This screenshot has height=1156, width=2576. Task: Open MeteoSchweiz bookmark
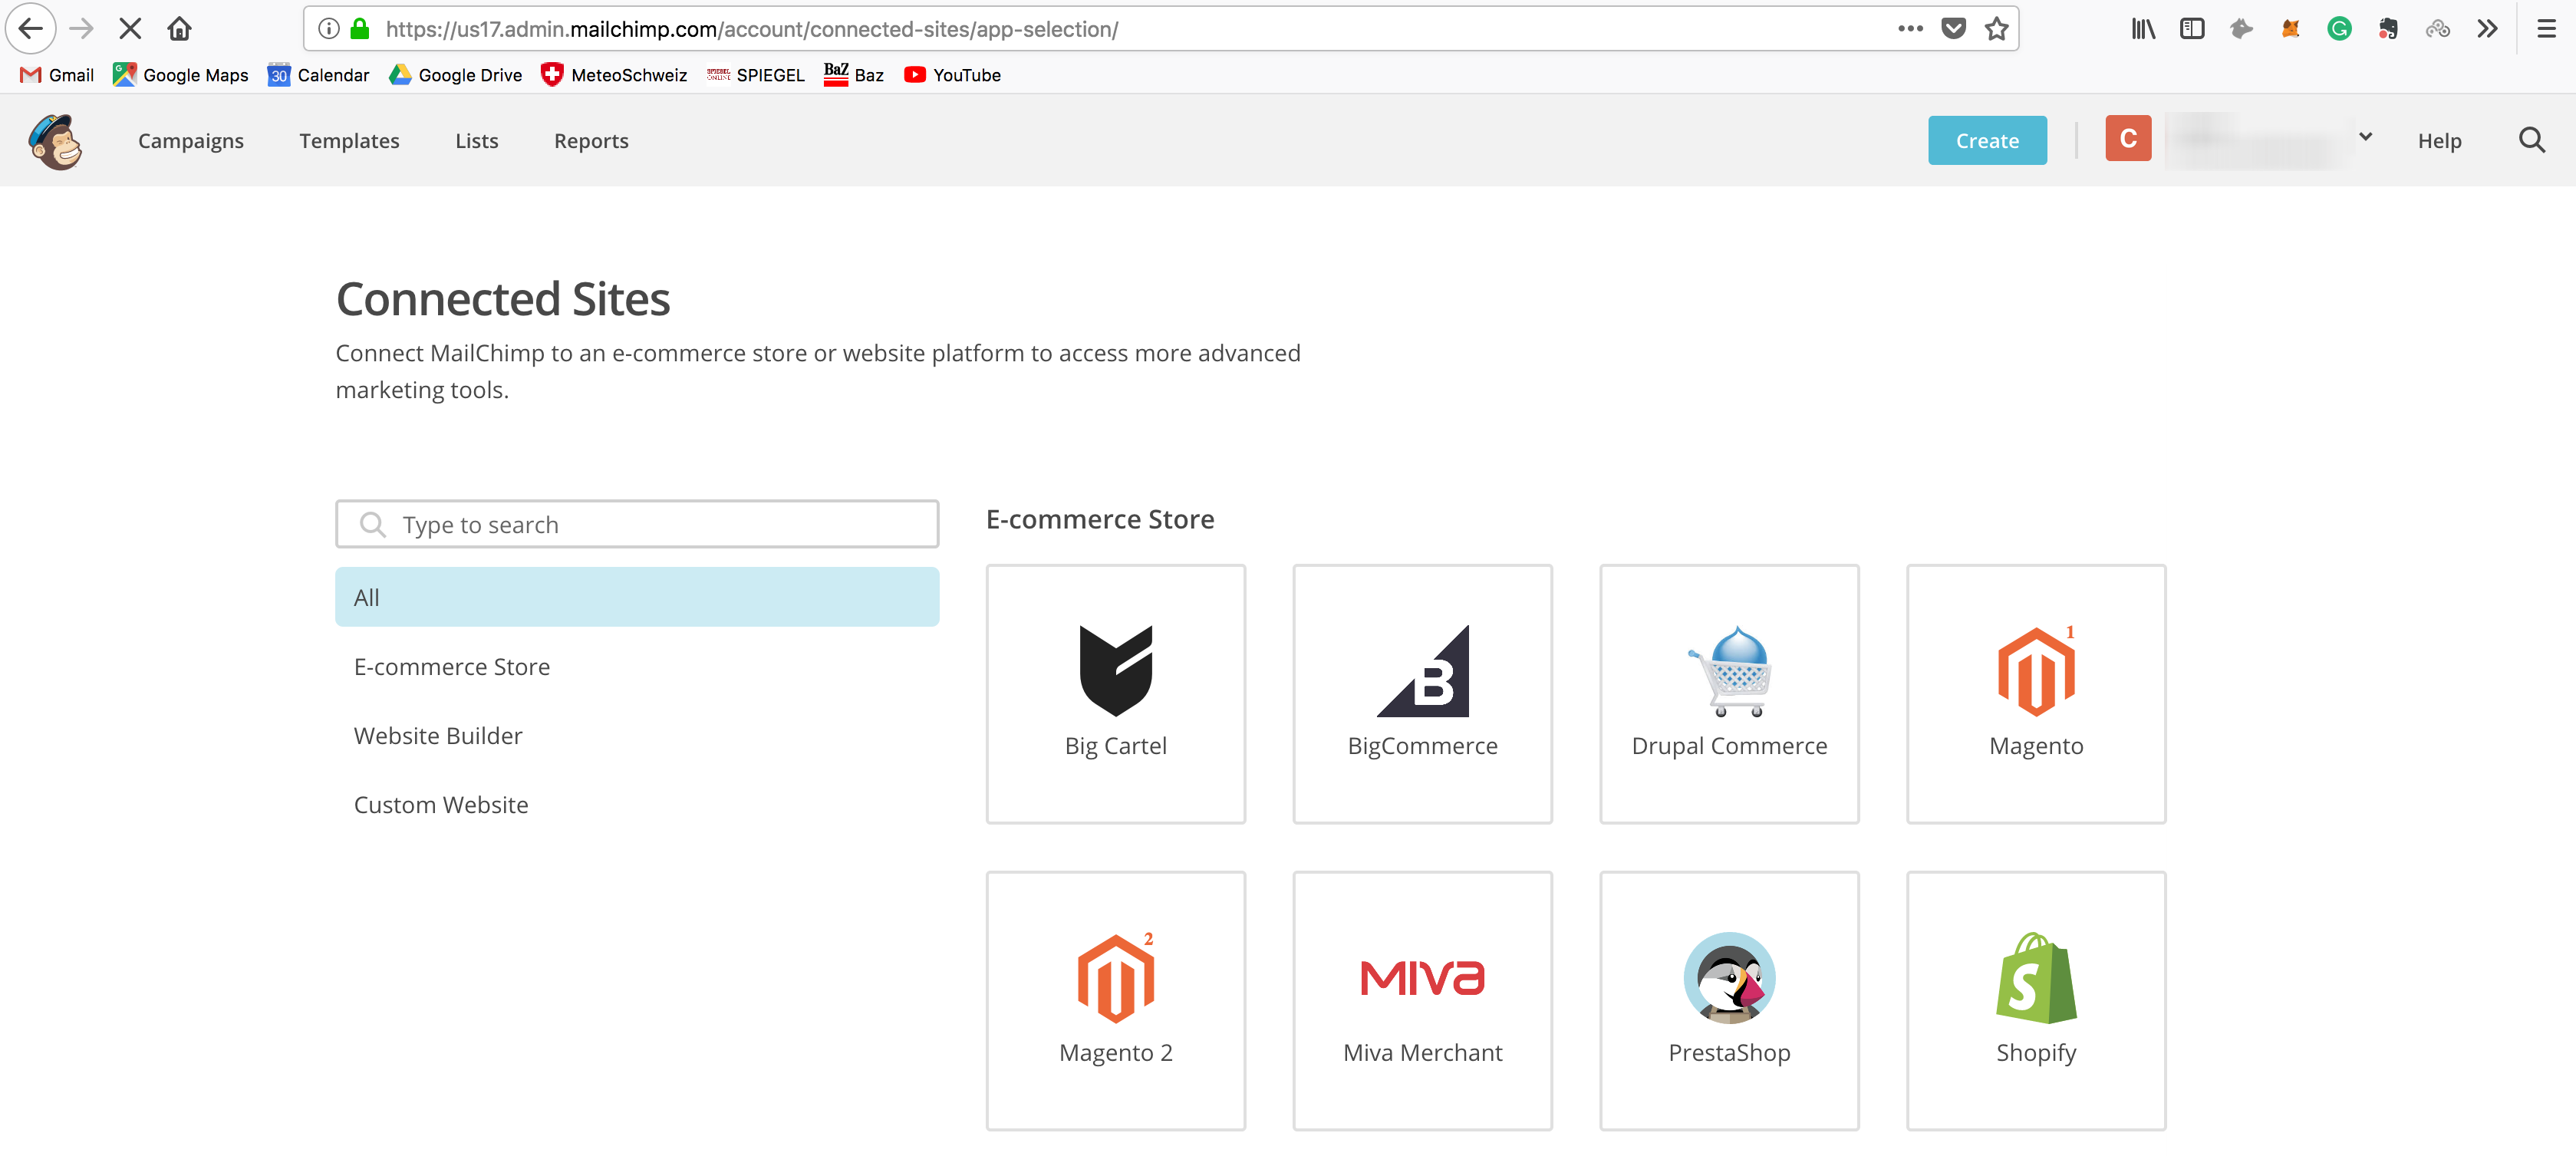pos(614,75)
